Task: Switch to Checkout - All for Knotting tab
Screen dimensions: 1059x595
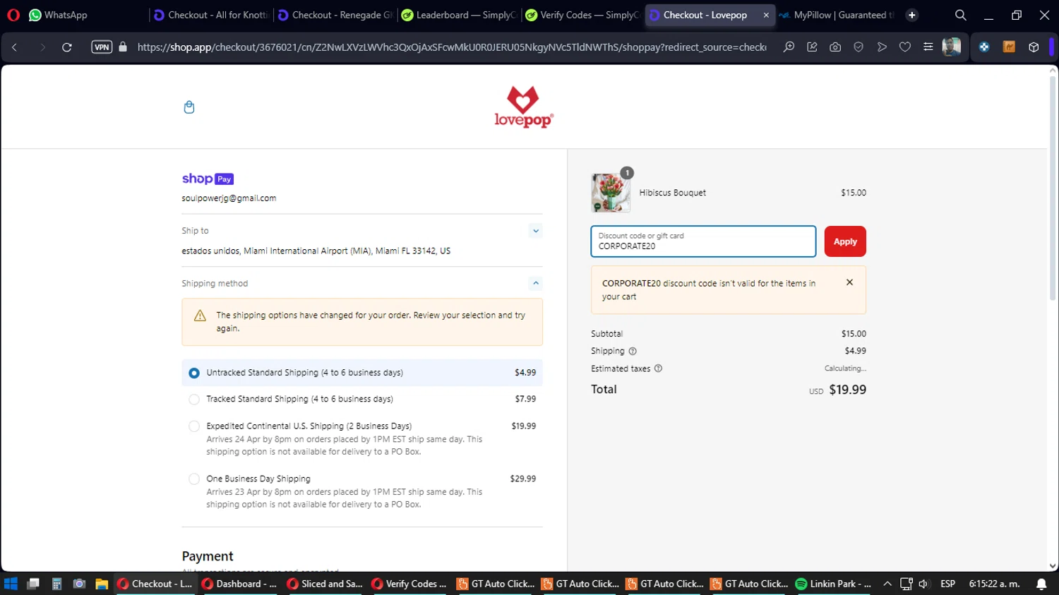Action: (211, 15)
